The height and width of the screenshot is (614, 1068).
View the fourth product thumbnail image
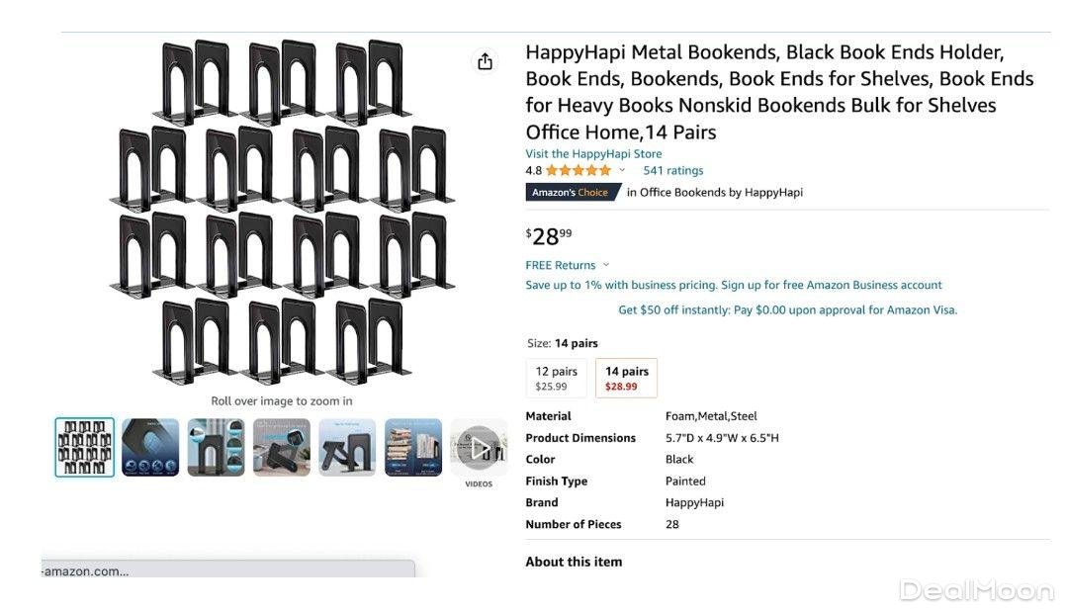click(282, 448)
